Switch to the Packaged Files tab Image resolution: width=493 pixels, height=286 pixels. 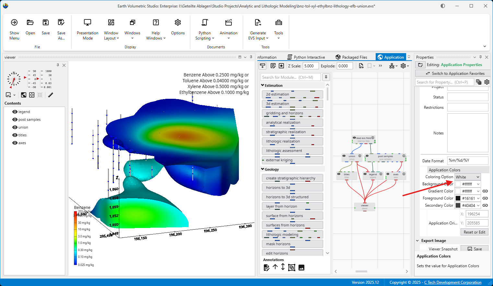coord(351,57)
